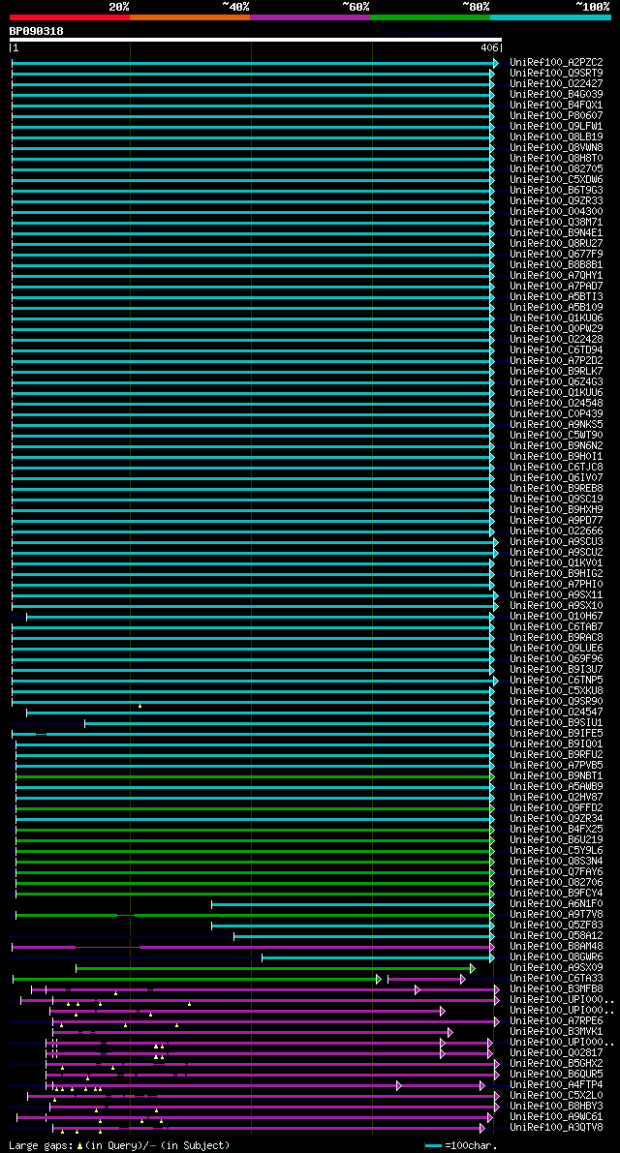Select the UniRef100_O22428 label
The height and width of the screenshot is (1153, 620).
tap(556, 340)
